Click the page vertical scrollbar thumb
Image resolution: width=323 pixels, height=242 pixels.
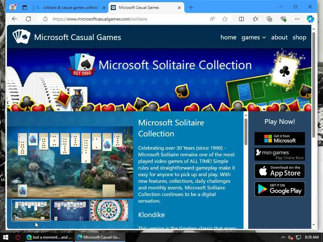coord(314,85)
